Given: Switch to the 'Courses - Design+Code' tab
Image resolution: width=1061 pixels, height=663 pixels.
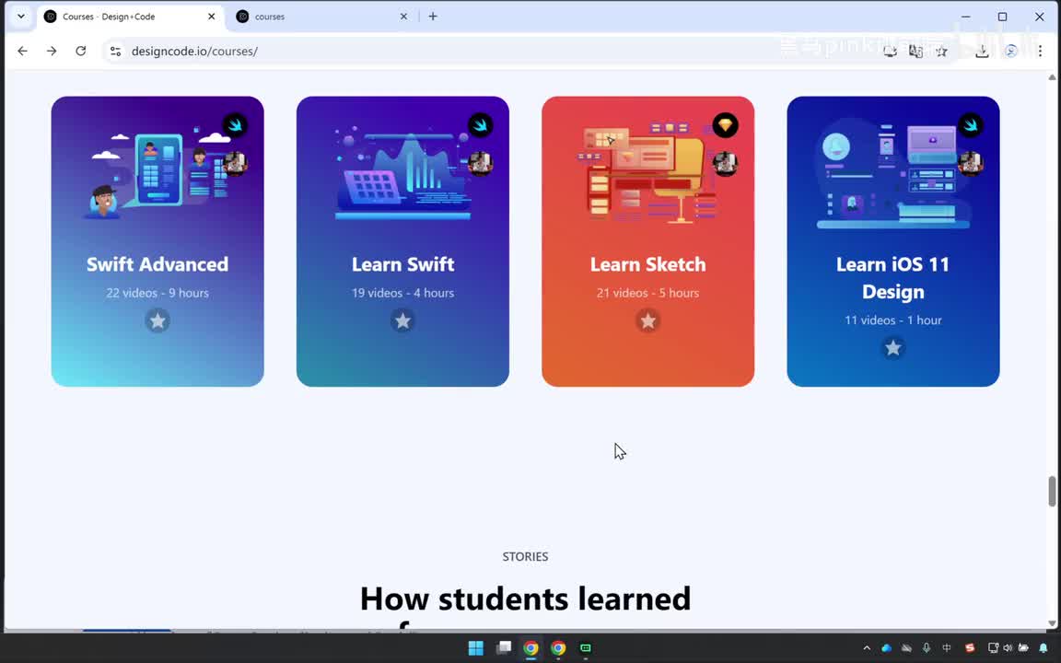Looking at the screenshot, I should tap(129, 17).
